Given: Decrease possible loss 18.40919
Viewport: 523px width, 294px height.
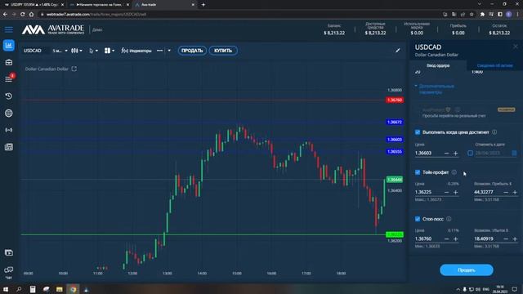Looking at the screenshot, I should tap(506, 238).
